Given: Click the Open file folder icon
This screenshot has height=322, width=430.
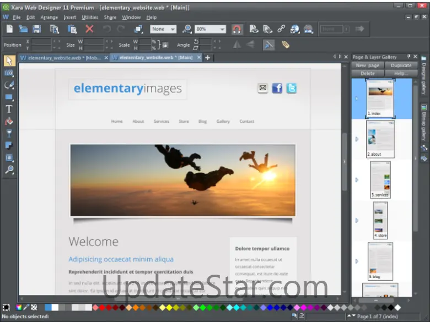Looking at the screenshot, I should click(23, 29).
